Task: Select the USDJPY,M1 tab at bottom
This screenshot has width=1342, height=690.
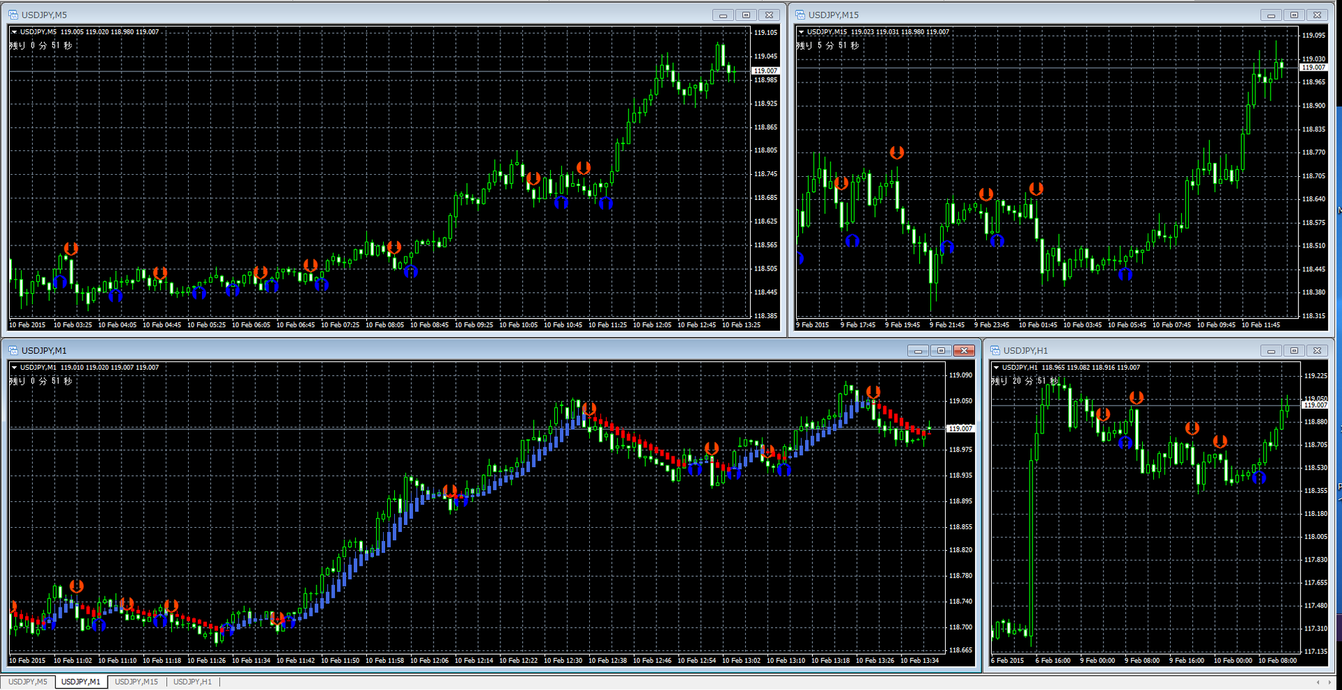Action: click(81, 682)
